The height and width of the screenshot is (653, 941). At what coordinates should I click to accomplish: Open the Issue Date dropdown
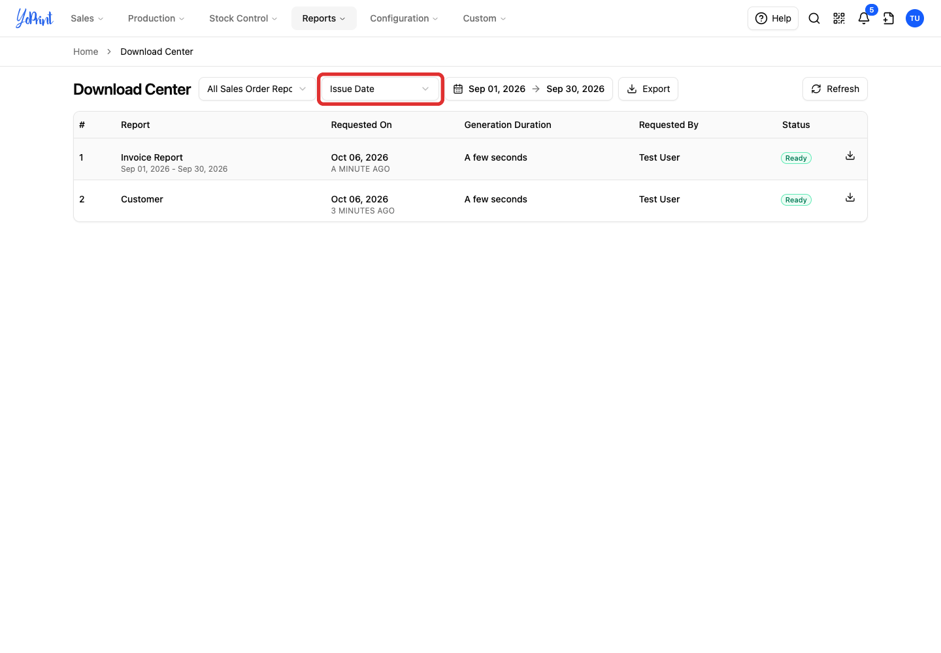click(380, 89)
